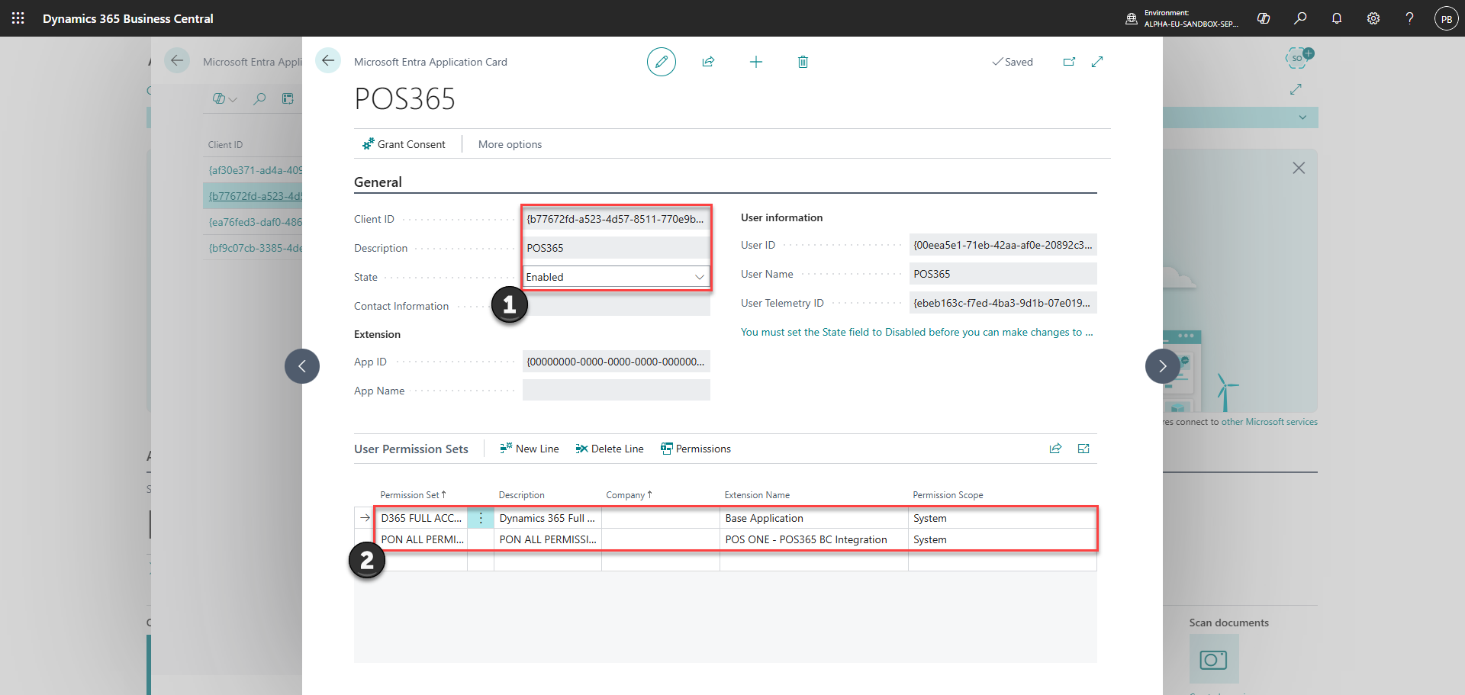1465x695 pixels.
Task: Click the D365 FULL ACC permission set cell
Action: tap(422, 518)
